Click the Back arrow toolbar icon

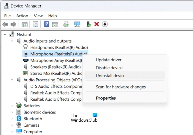(x=5, y=24)
